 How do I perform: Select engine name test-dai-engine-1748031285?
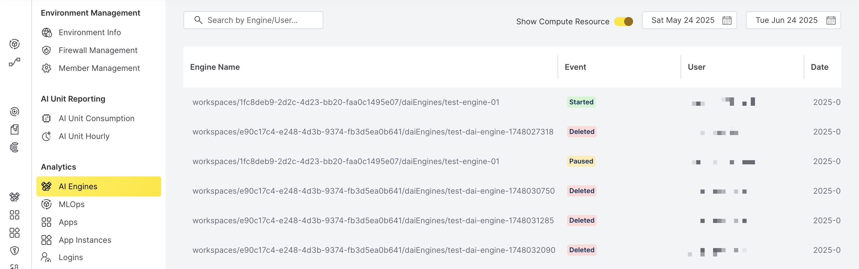coord(373,221)
